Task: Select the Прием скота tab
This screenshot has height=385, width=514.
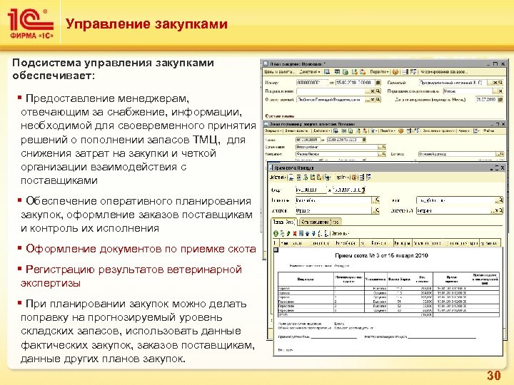Action: pyautogui.click(x=283, y=222)
